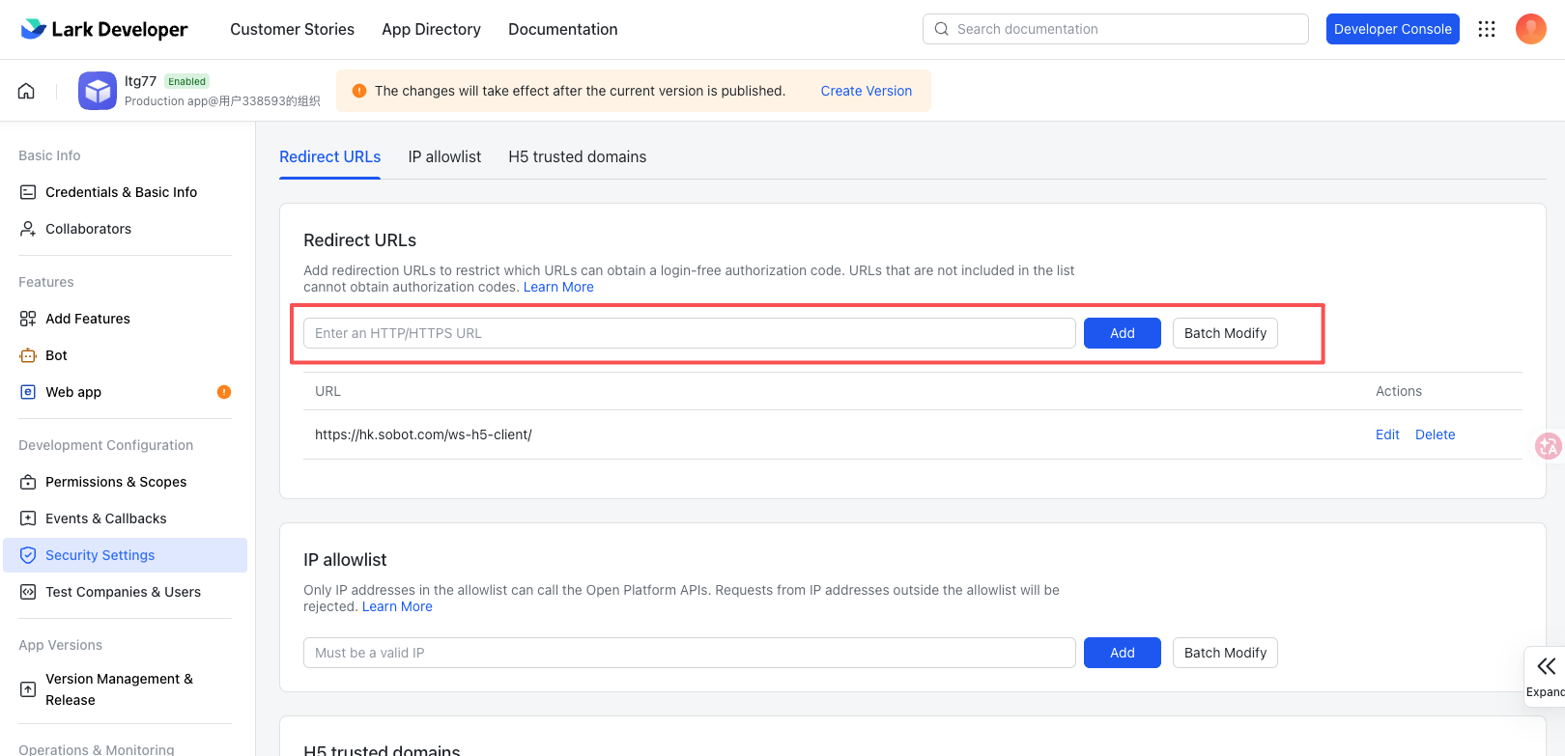Screen dimensions: 1565x756
Task: Click Batch Modify under IP allowlist
Action: coord(1224,653)
